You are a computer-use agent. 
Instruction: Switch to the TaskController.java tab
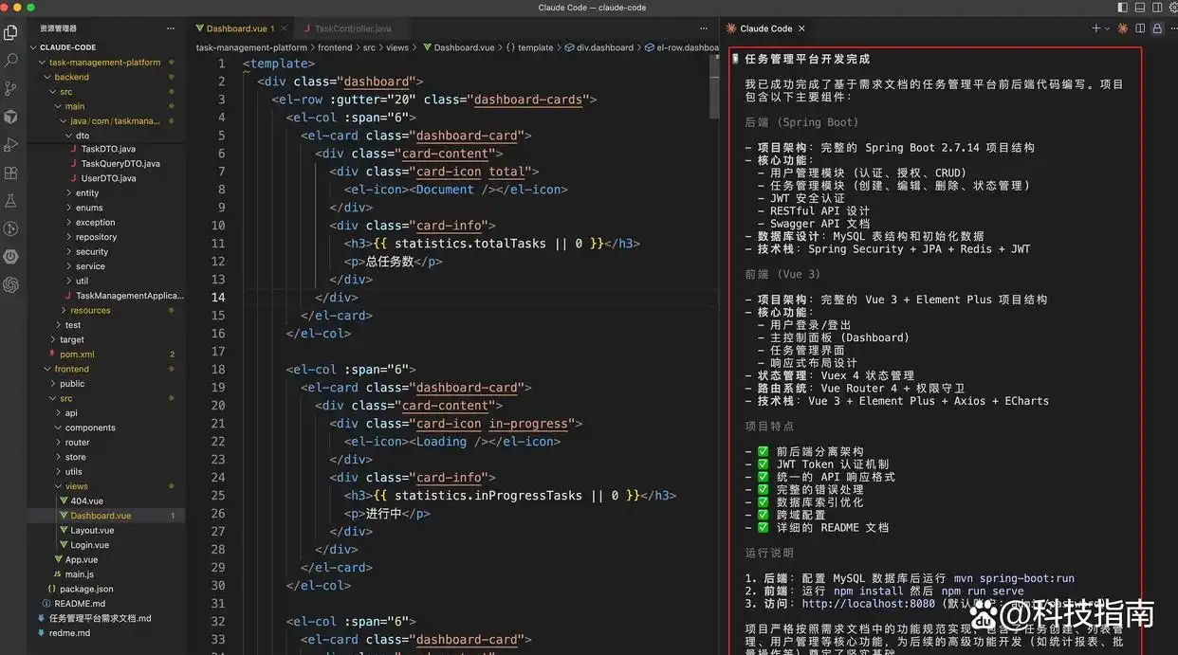(x=352, y=28)
